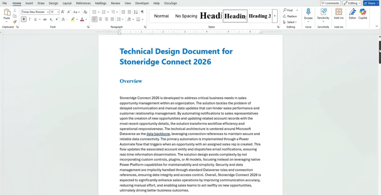Apply the red font color swatch
This screenshot has height=195, width=381.
(x=82, y=19)
